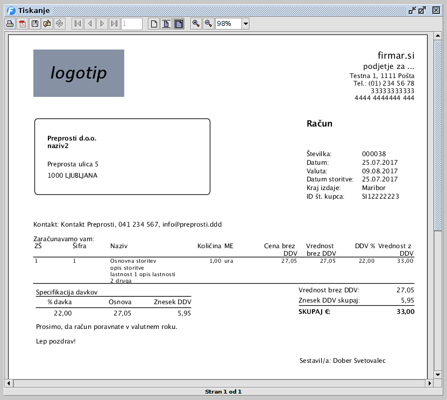The width and height of the screenshot is (447, 400).
Task: Jump to the last page
Action: click(x=114, y=24)
